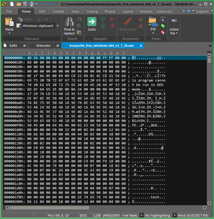Click the green Goto arrow button
The image size is (214, 219).
click(x=92, y=22)
